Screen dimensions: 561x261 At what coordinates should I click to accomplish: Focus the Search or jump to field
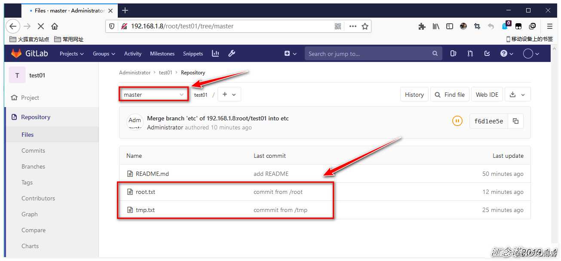tap(373, 54)
